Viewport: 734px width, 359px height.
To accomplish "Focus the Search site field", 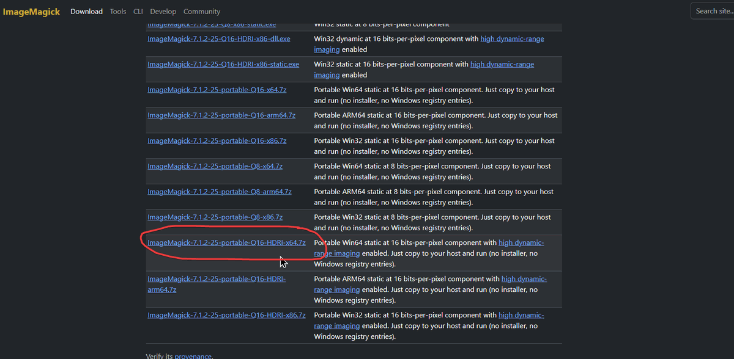I will point(713,11).
